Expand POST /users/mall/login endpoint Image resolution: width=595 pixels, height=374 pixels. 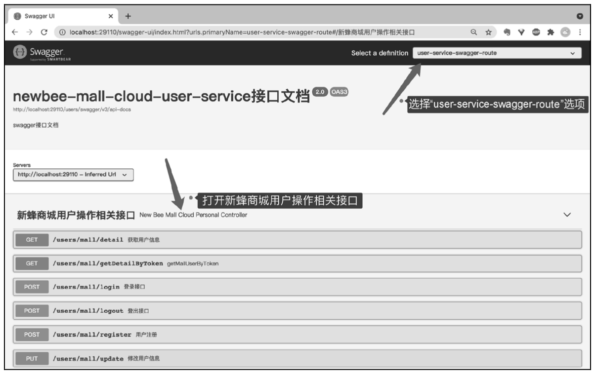(297, 287)
